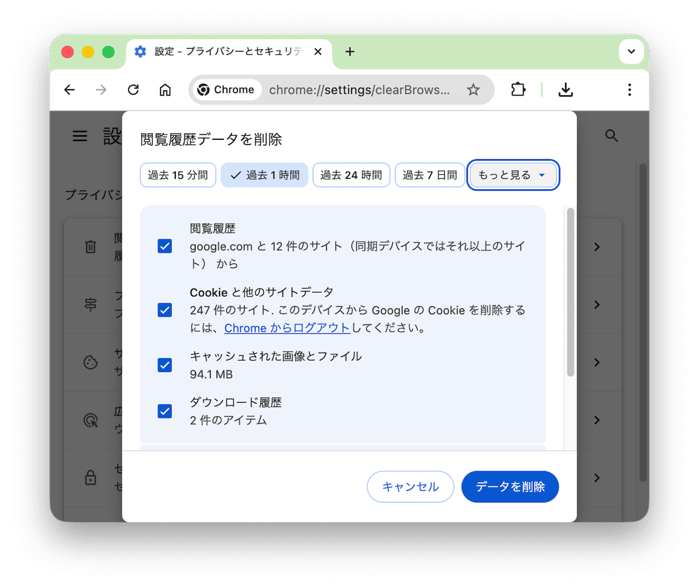Select the 過去 24 時間 time range
699x588 pixels.
click(351, 175)
